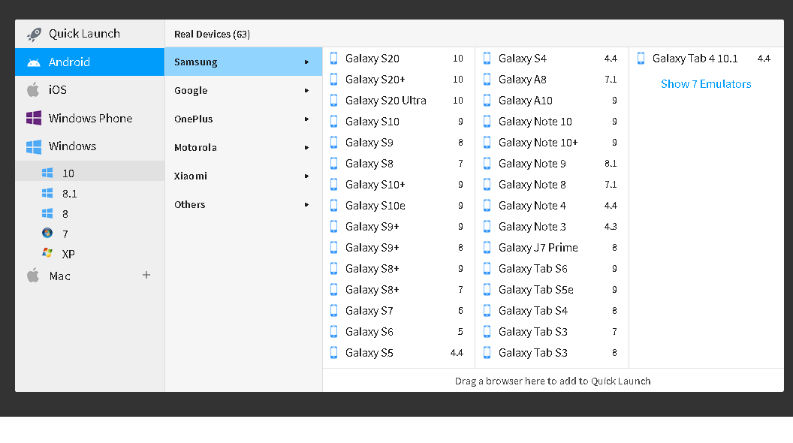The image size is (793, 443).
Task: Click the Mac apple logo icon
Action: point(33,276)
